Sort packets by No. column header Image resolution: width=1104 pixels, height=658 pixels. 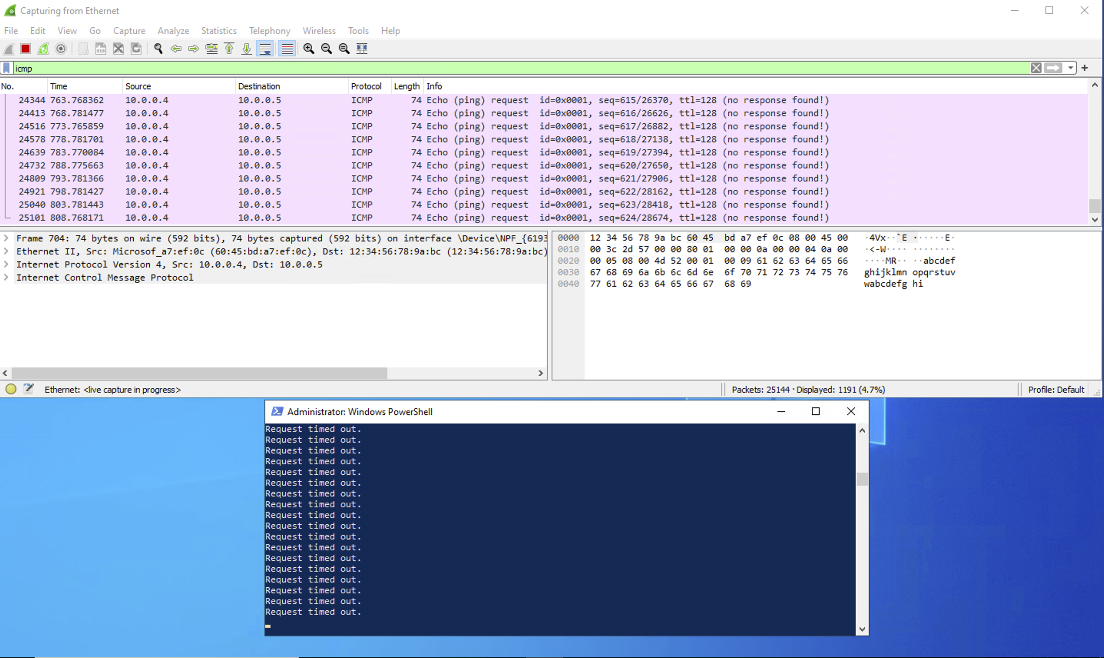[x=23, y=86]
